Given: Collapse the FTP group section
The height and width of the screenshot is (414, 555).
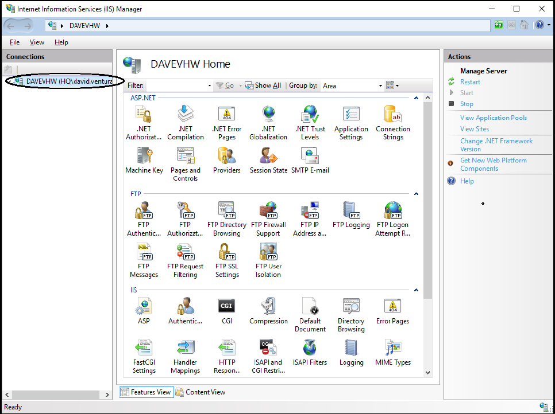Looking at the screenshot, I should click(x=416, y=194).
